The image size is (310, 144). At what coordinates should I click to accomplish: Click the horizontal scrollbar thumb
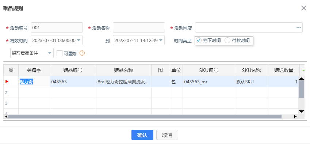pyautogui.click(x=145, y=117)
